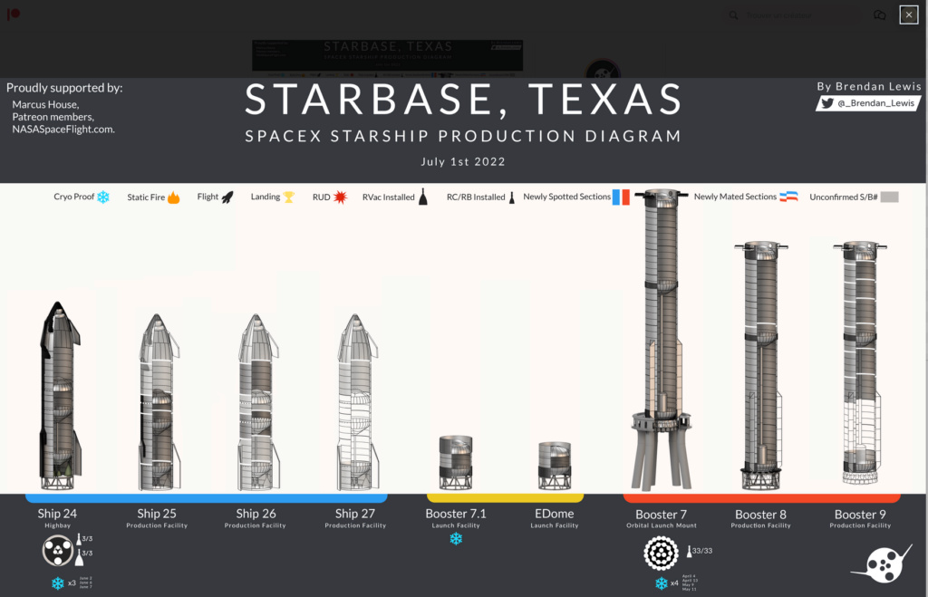The width and height of the screenshot is (928, 597).
Task: Click the "x3" cryo proof count
Action: [x=72, y=583]
